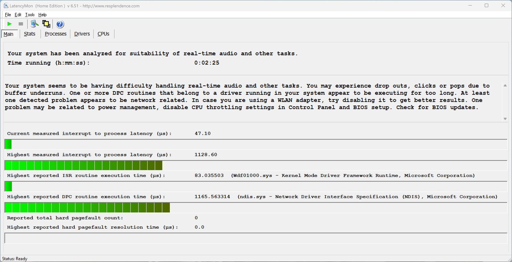Maximize the LatencyMon window
512x262 pixels.
[x=487, y=6]
